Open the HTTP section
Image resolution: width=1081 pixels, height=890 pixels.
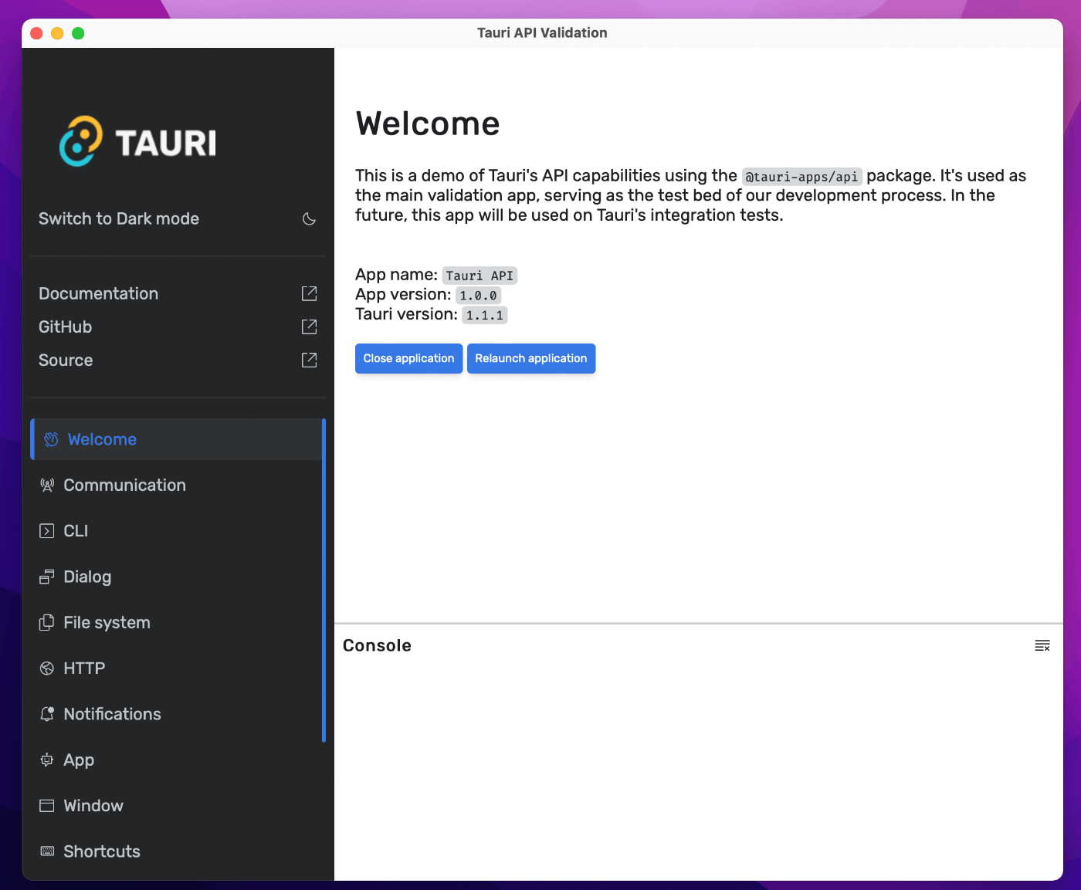[x=176, y=668]
